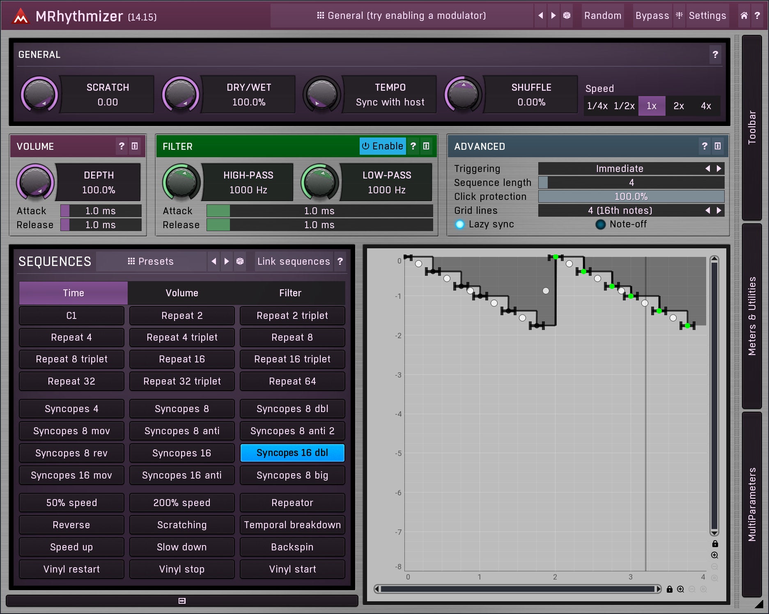Click the random preset dice icon in top bar
The image size is (769, 614).
click(x=567, y=16)
